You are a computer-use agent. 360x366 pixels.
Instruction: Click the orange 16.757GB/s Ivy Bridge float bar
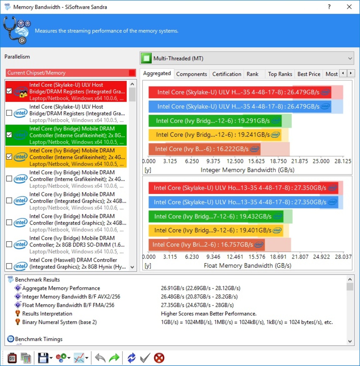pyautogui.click(x=207, y=245)
